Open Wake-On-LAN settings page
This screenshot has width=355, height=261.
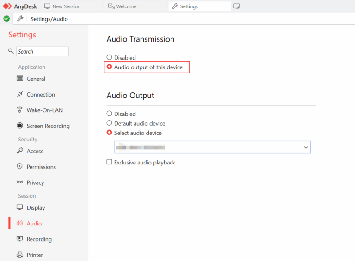44,110
